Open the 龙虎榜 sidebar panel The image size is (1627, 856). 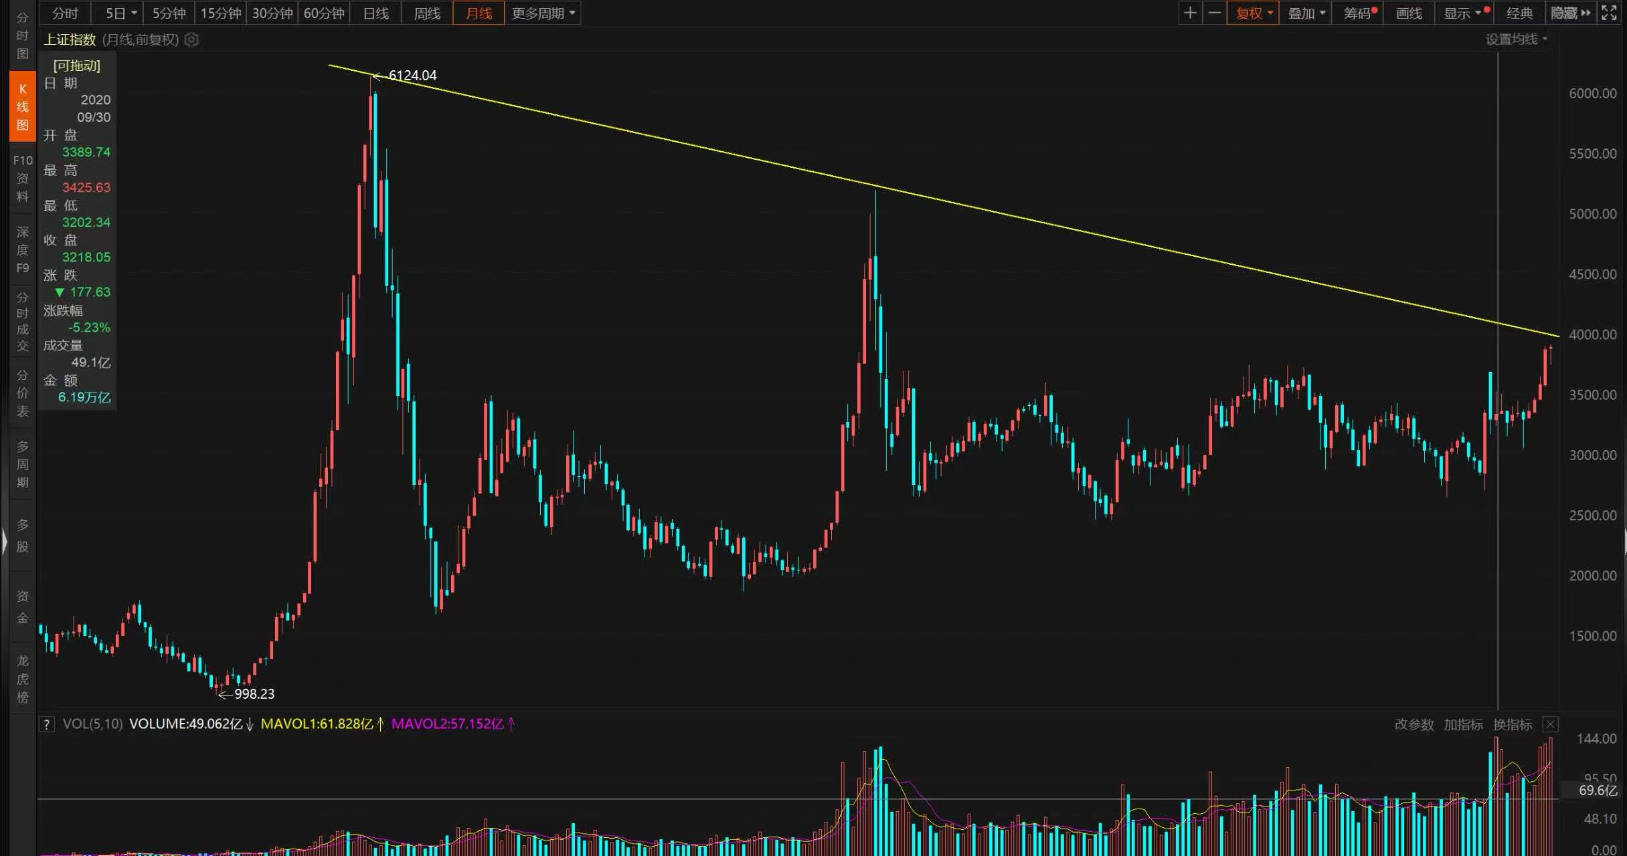point(22,679)
